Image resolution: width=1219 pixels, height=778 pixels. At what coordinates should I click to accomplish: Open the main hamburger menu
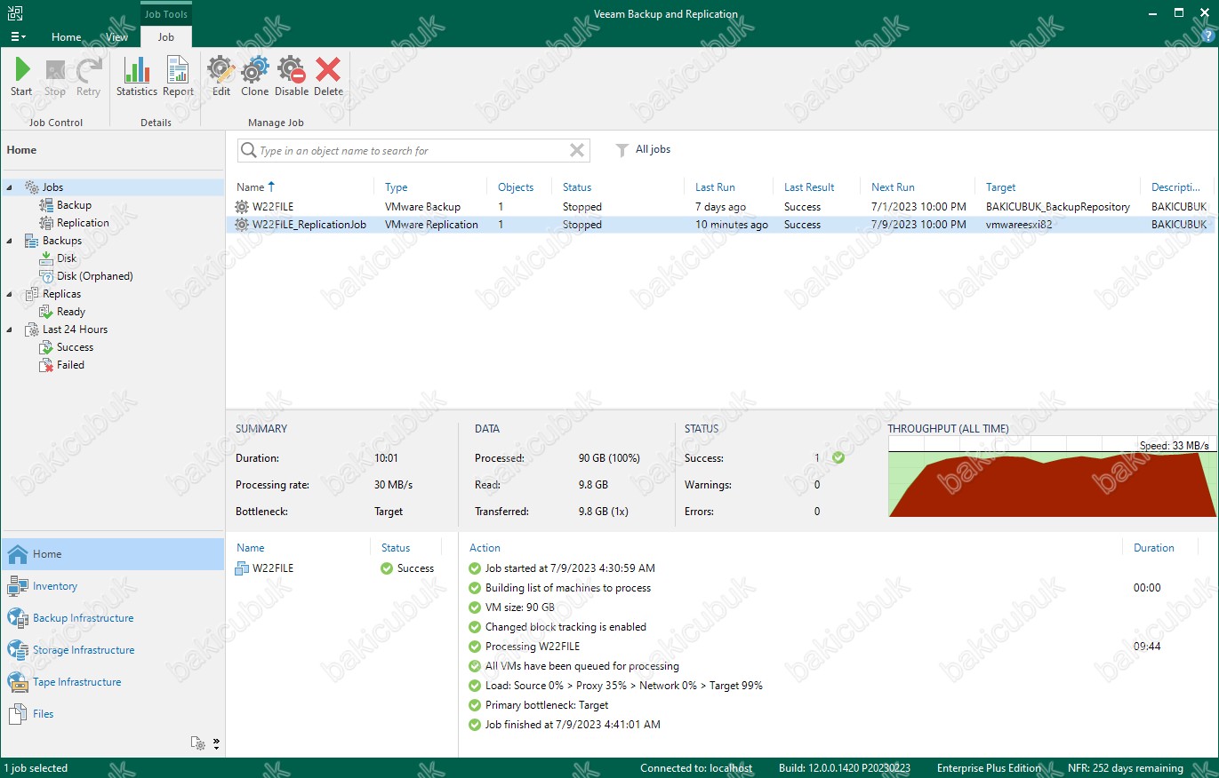(18, 36)
